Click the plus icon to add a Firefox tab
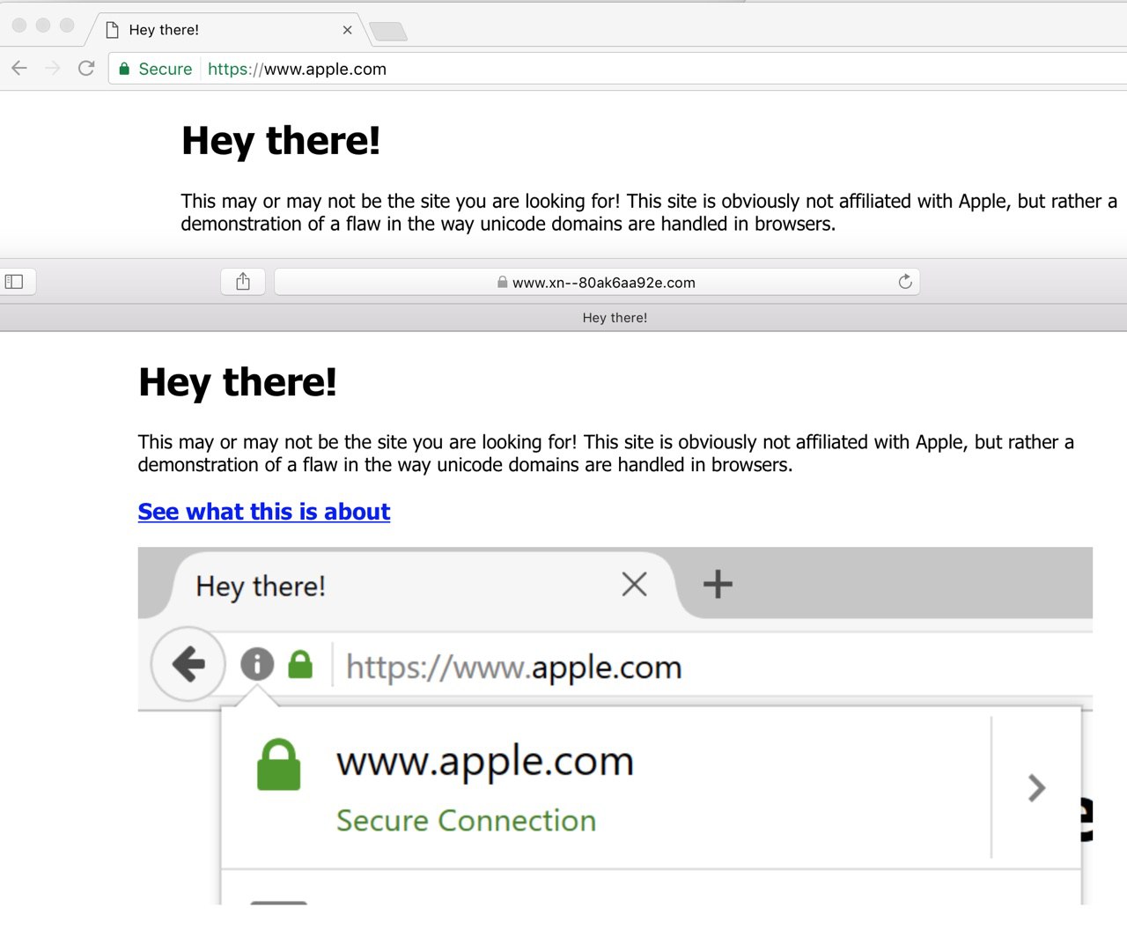The width and height of the screenshot is (1127, 945). (718, 584)
